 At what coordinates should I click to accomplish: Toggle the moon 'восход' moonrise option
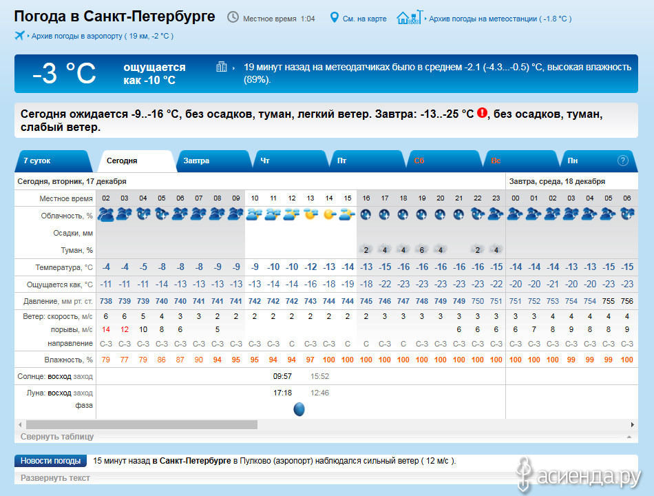click(59, 393)
